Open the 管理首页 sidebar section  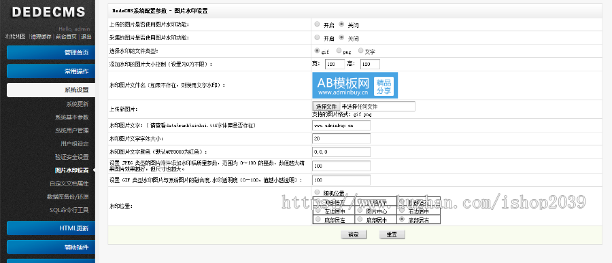(51, 52)
